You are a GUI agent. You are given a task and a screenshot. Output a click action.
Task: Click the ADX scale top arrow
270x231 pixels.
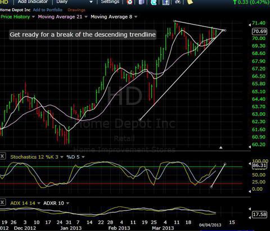click(x=250, y=209)
